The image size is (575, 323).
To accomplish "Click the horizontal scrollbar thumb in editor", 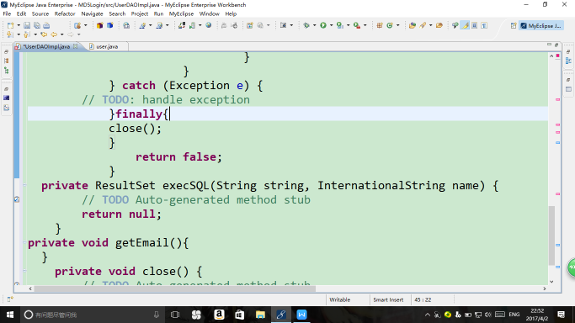I will [x=175, y=289].
